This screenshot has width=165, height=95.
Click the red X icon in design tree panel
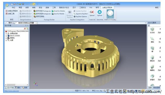(x=25, y=29)
